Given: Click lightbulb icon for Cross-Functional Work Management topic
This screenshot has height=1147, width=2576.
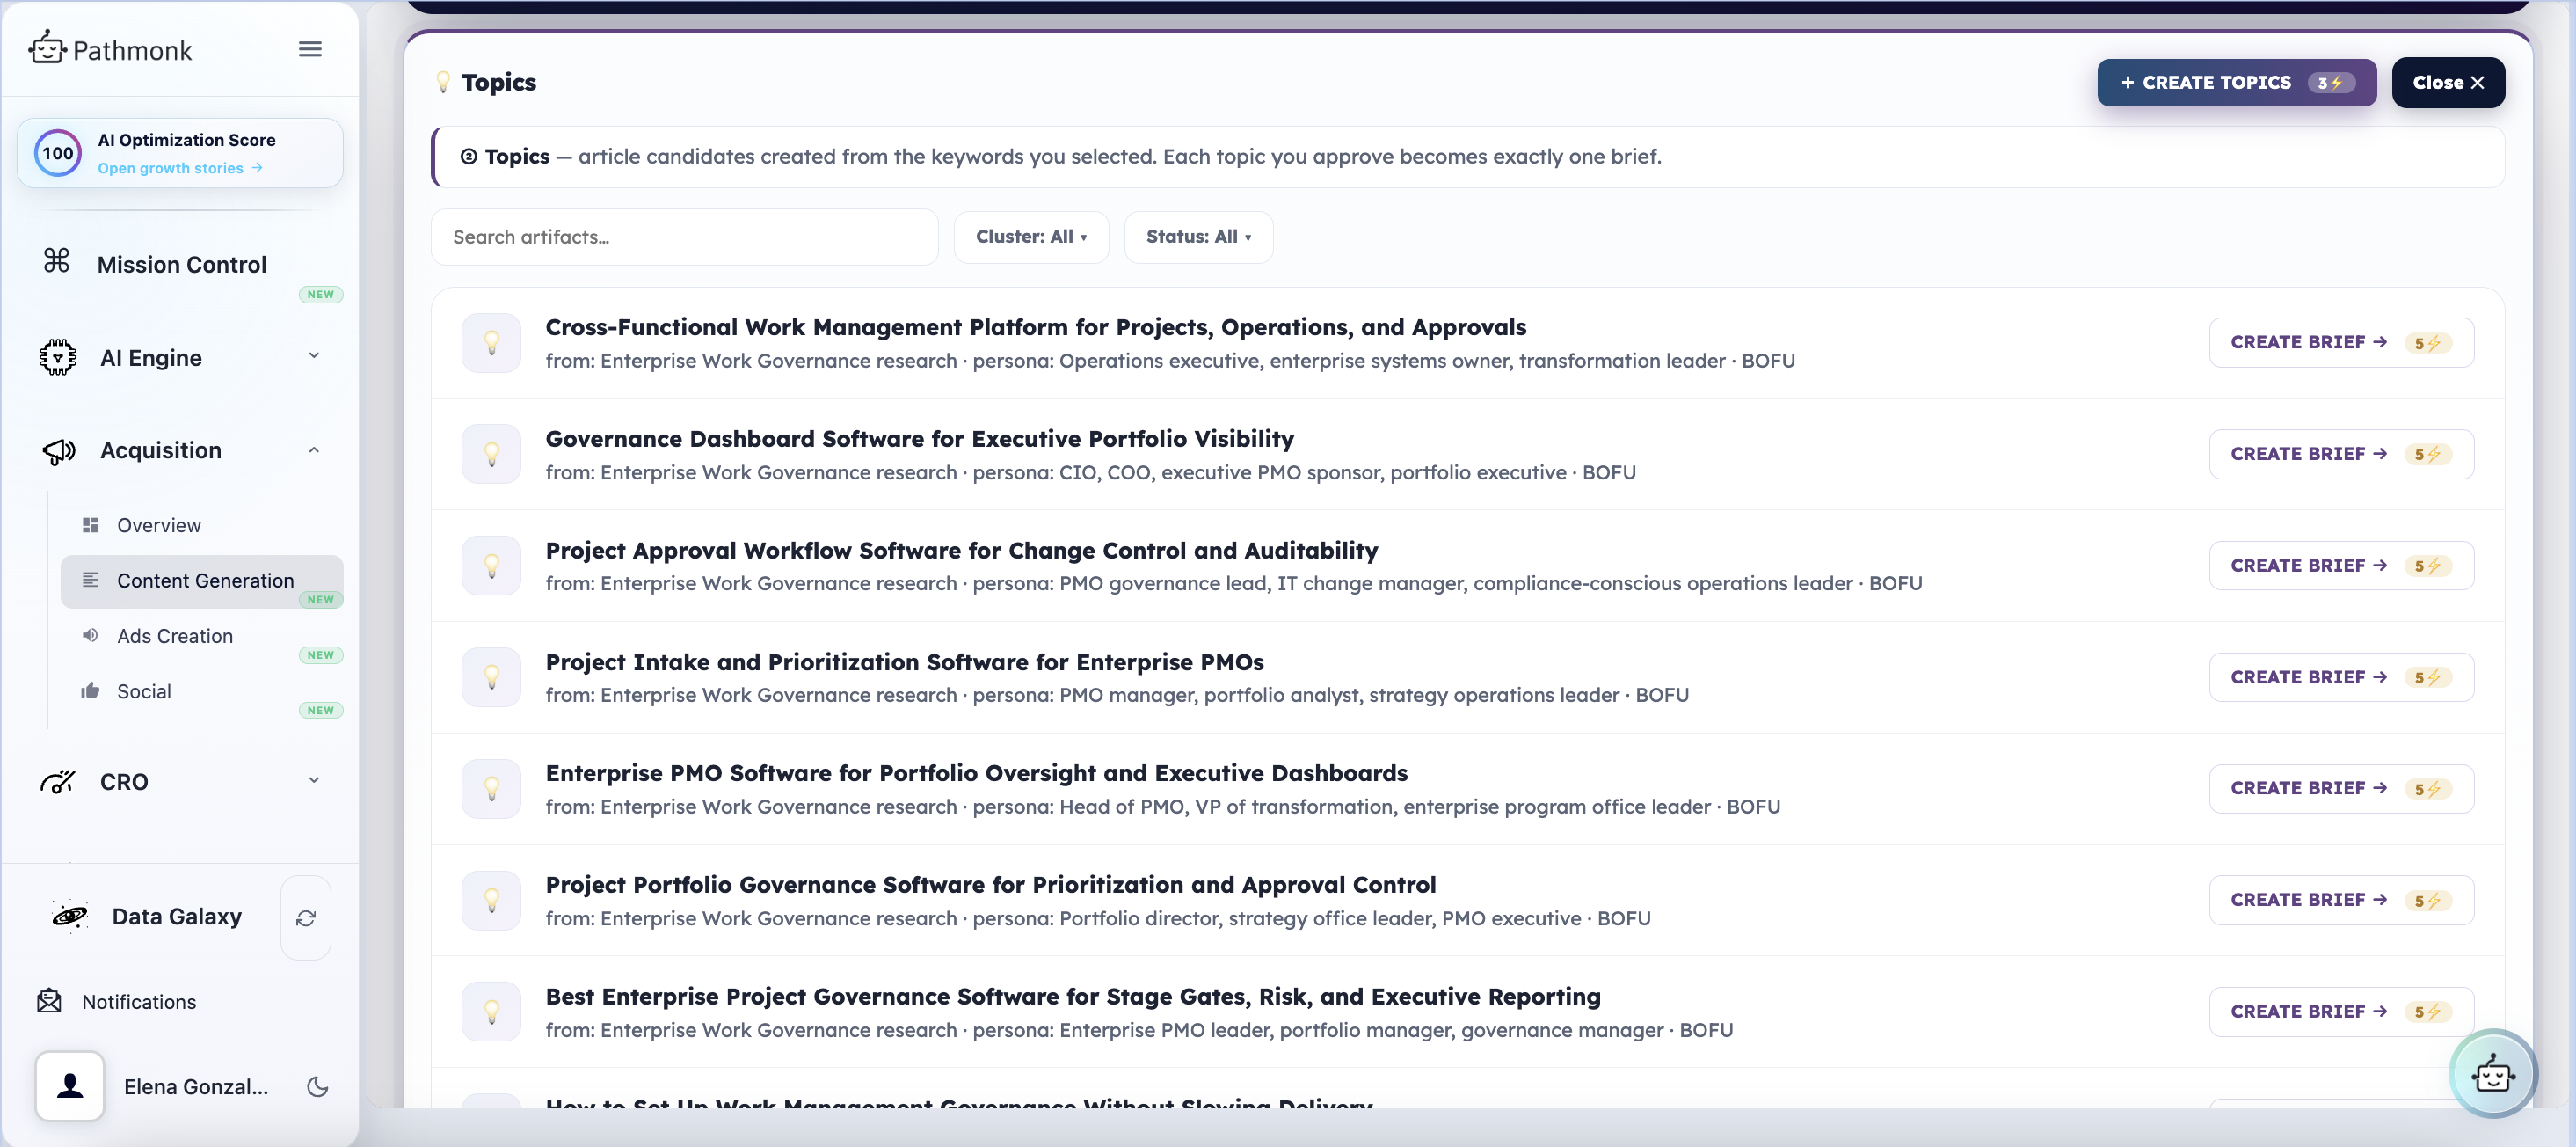Looking at the screenshot, I should coord(491,343).
